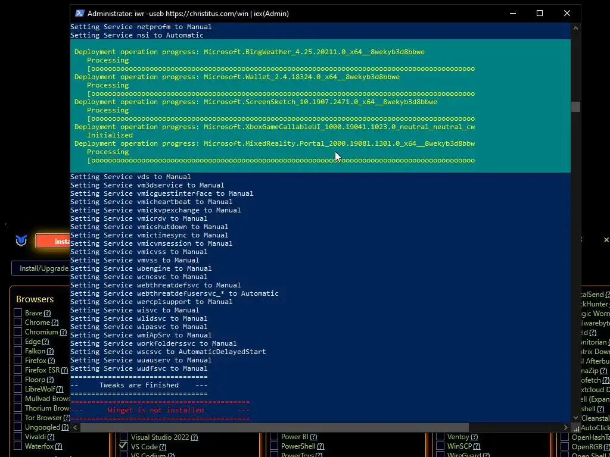The width and height of the screenshot is (610, 457).
Task: Check the Chromium checkbox
Action: coord(18,331)
